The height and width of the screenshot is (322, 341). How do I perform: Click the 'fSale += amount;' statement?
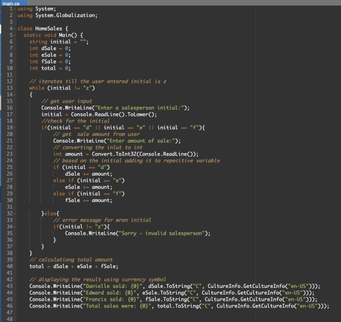[x=89, y=201]
